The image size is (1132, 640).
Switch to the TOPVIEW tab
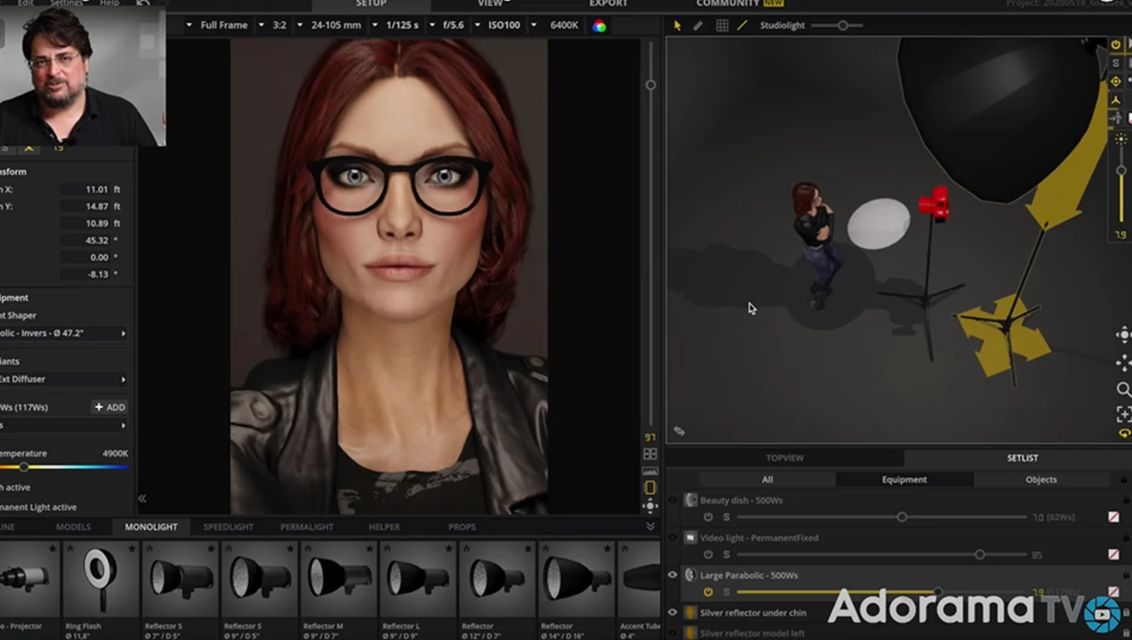coord(784,459)
